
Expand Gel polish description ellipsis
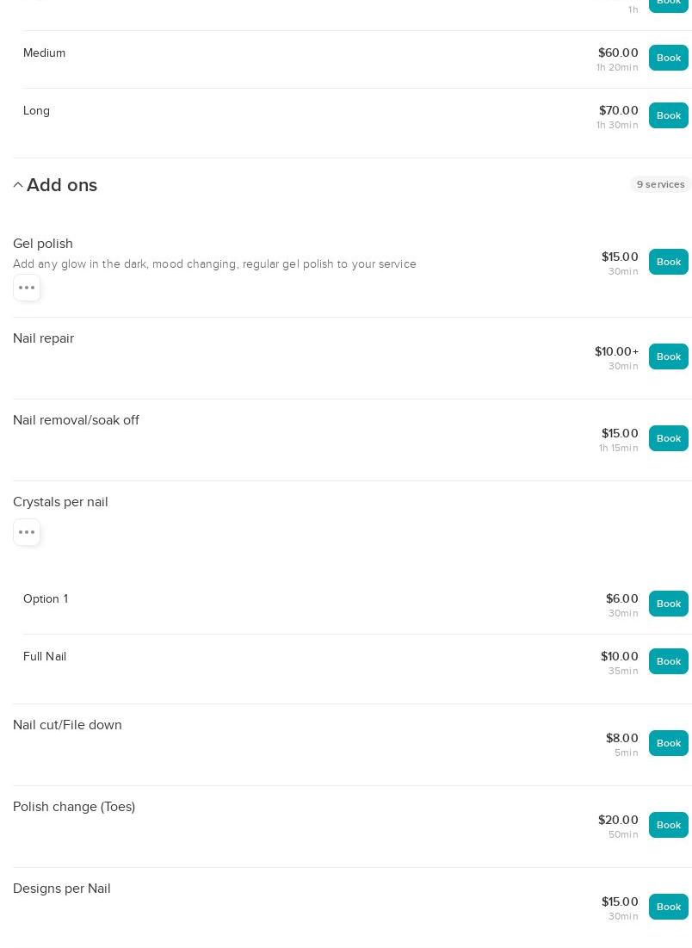point(27,288)
